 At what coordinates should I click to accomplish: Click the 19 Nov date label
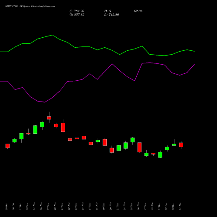(104, 207)
